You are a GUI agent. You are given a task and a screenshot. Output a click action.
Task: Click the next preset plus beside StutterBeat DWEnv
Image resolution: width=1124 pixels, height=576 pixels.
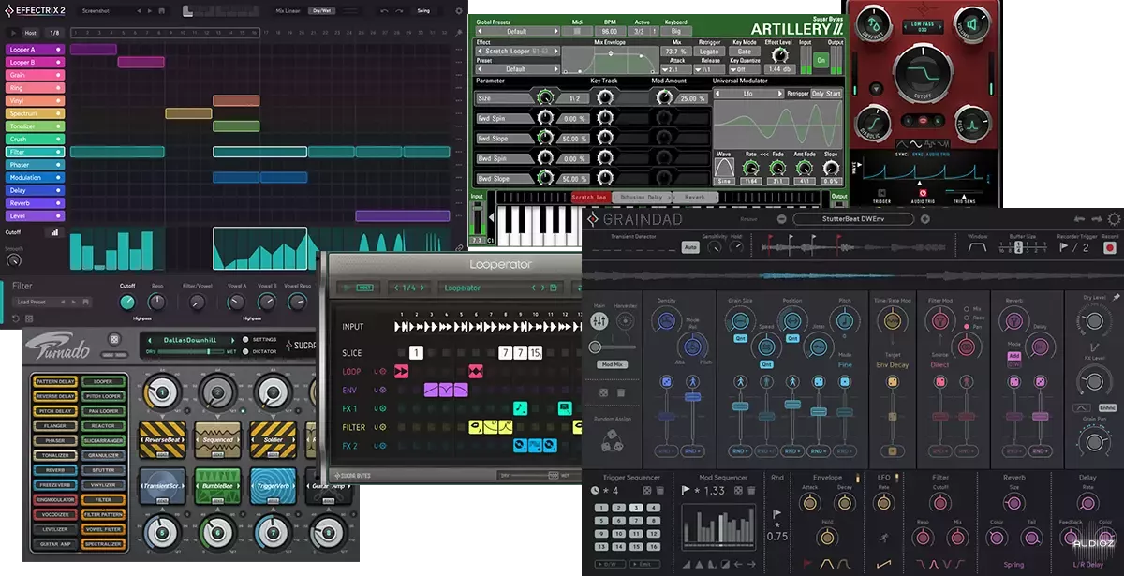point(924,219)
